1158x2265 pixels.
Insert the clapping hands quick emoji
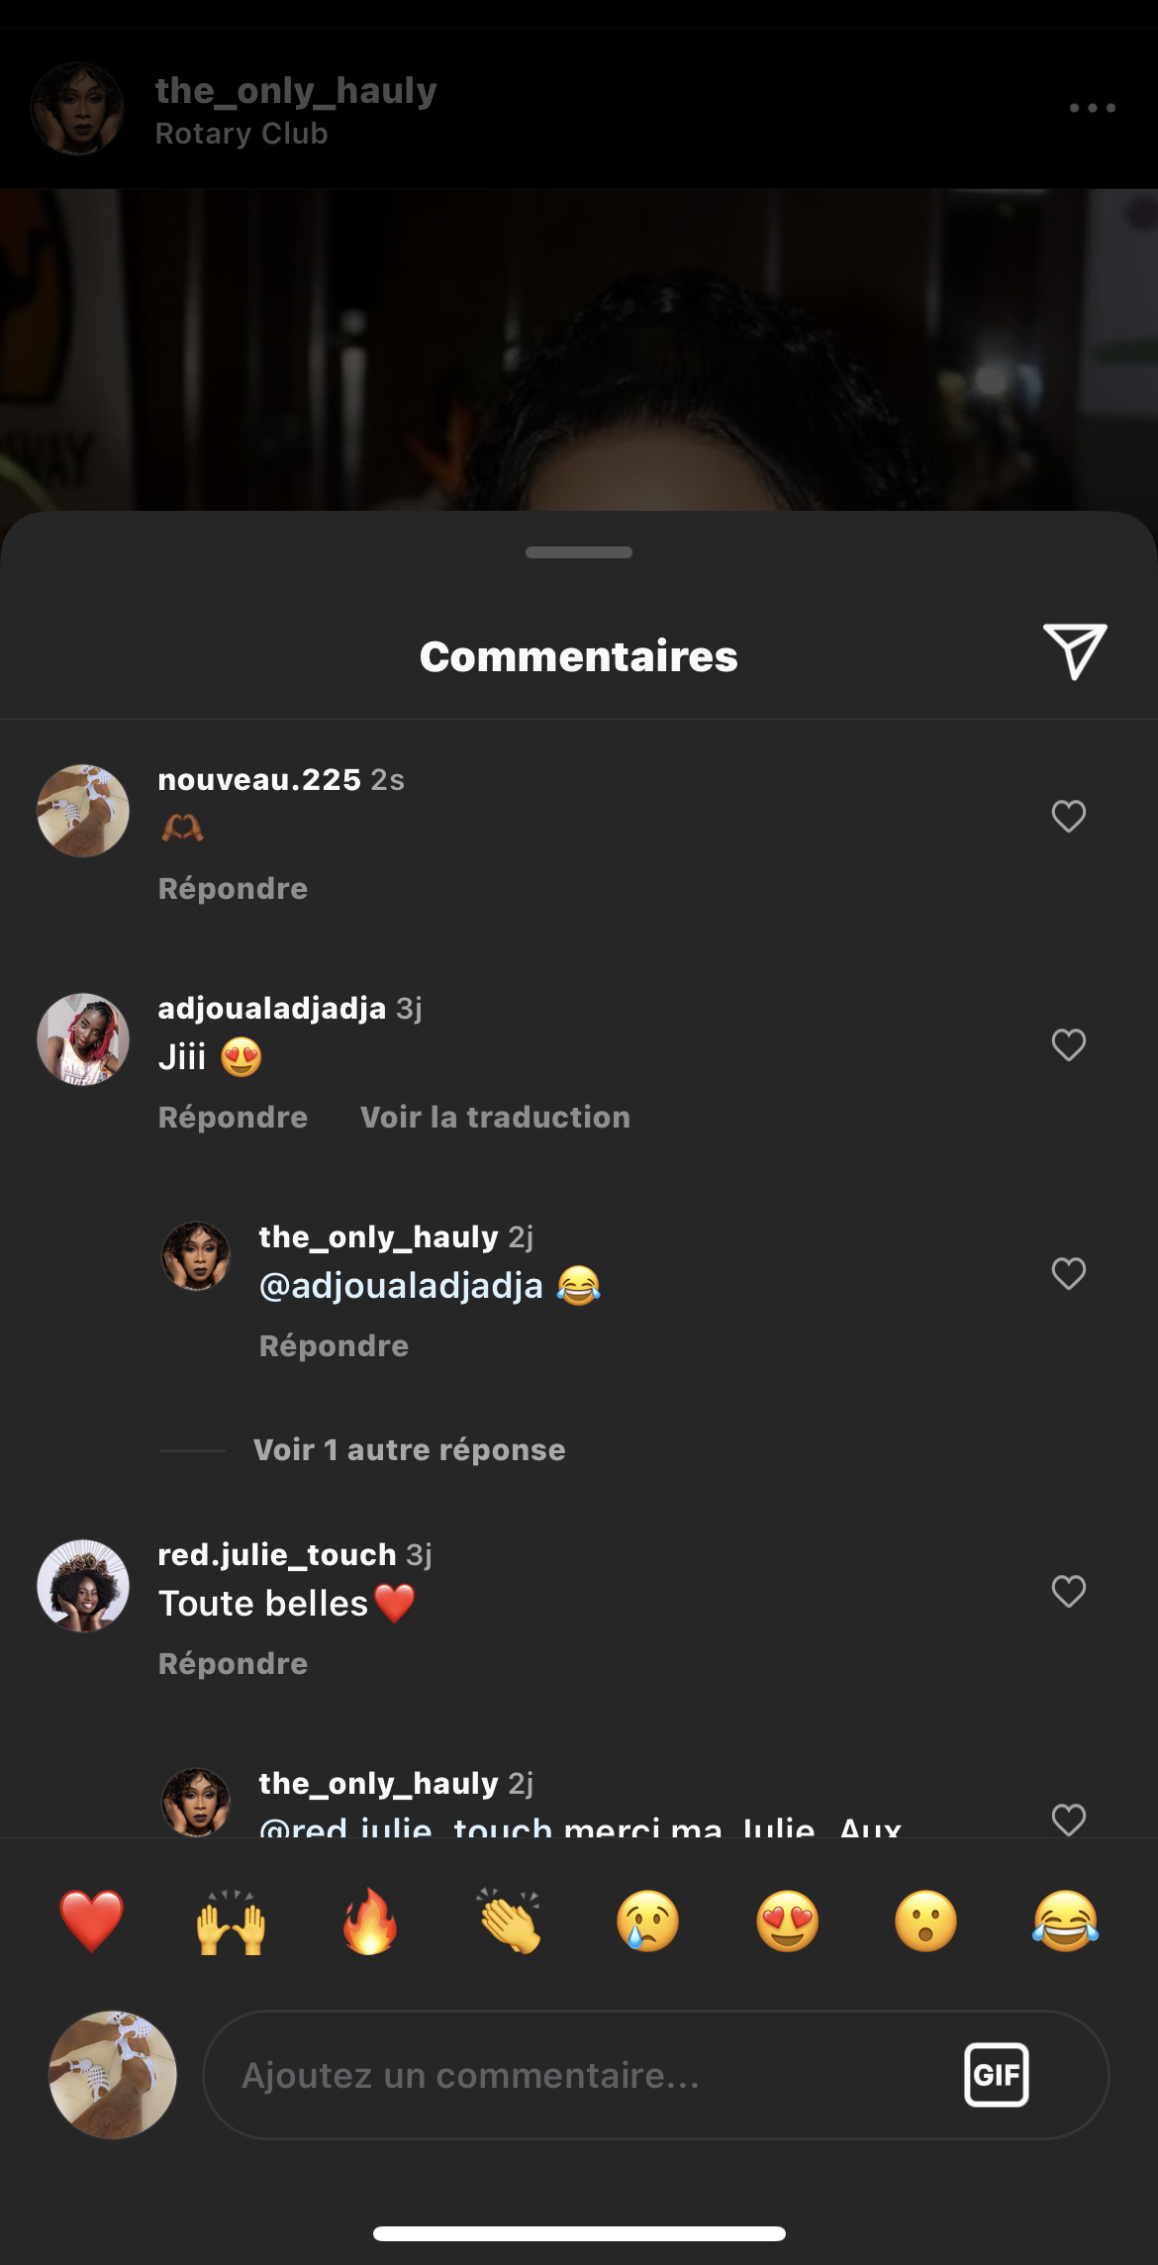pos(509,1920)
